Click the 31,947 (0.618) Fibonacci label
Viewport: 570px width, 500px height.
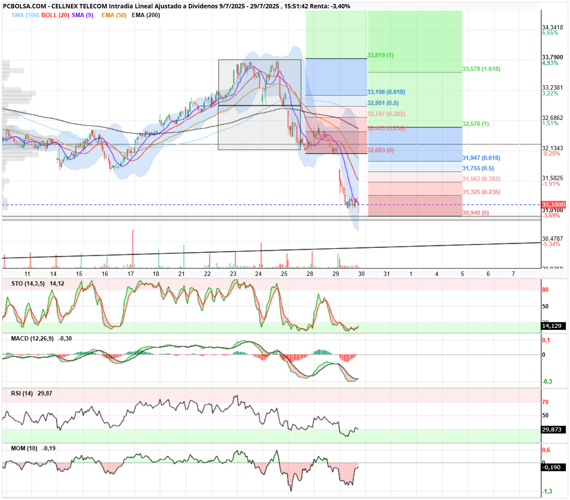pyautogui.click(x=481, y=158)
